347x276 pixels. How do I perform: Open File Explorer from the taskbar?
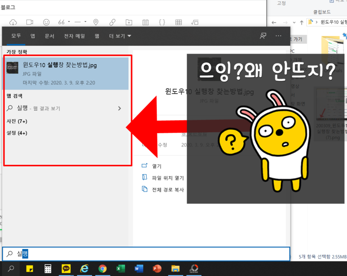(175, 269)
